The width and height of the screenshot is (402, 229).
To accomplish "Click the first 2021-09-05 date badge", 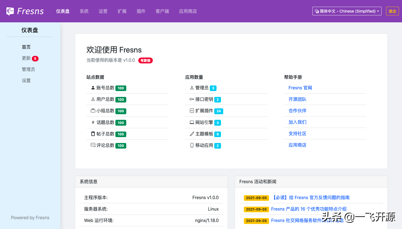I will pos(256,198).
